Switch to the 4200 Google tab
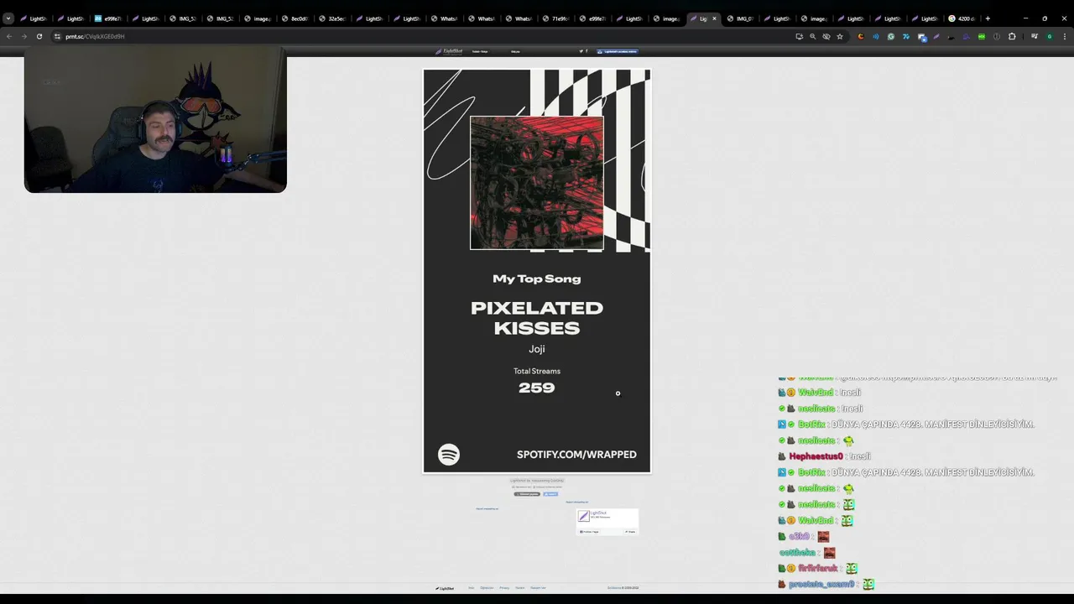Viewport: 1074px width, 604px height. 962,18
